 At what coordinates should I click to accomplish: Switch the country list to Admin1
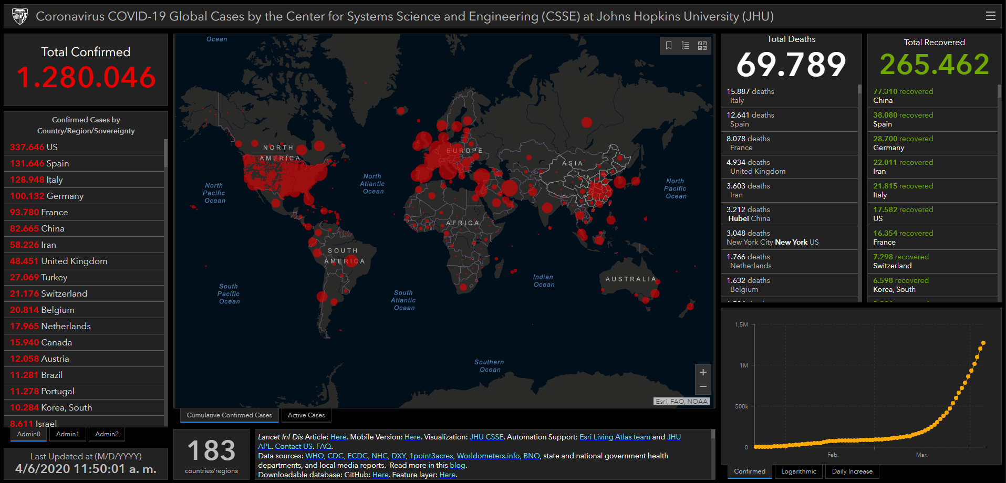pos(68,434)
